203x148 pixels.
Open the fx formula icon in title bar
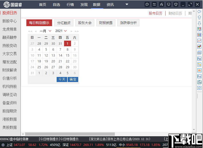click(x=161, y=4)
